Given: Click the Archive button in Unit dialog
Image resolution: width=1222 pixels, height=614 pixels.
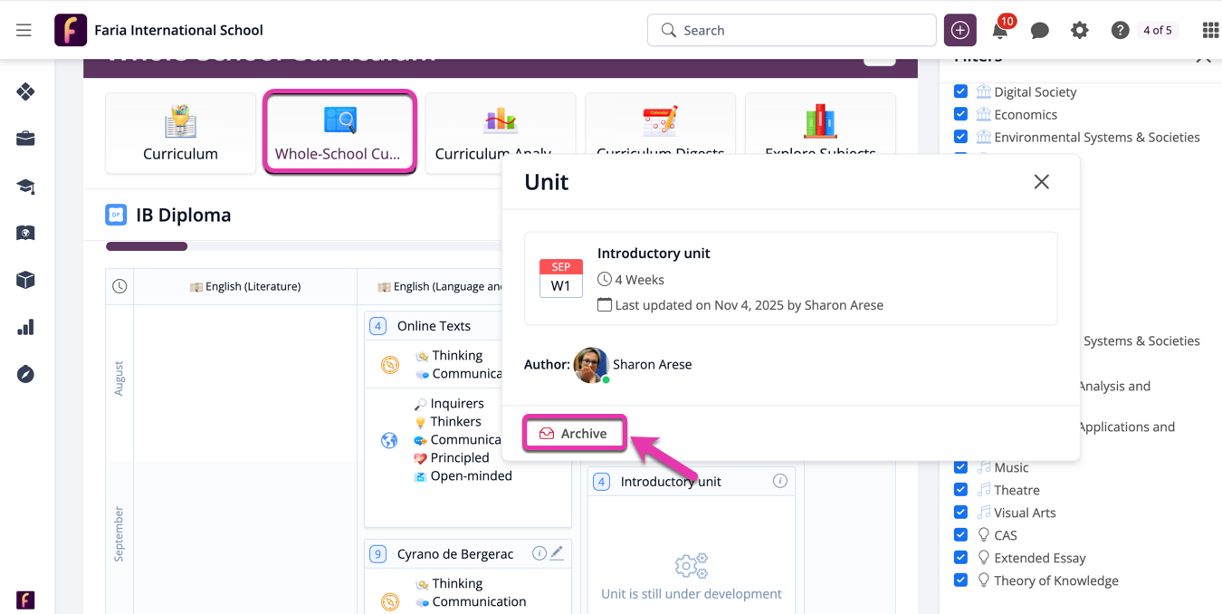Looking at the screenshot, I should point(574,433).
